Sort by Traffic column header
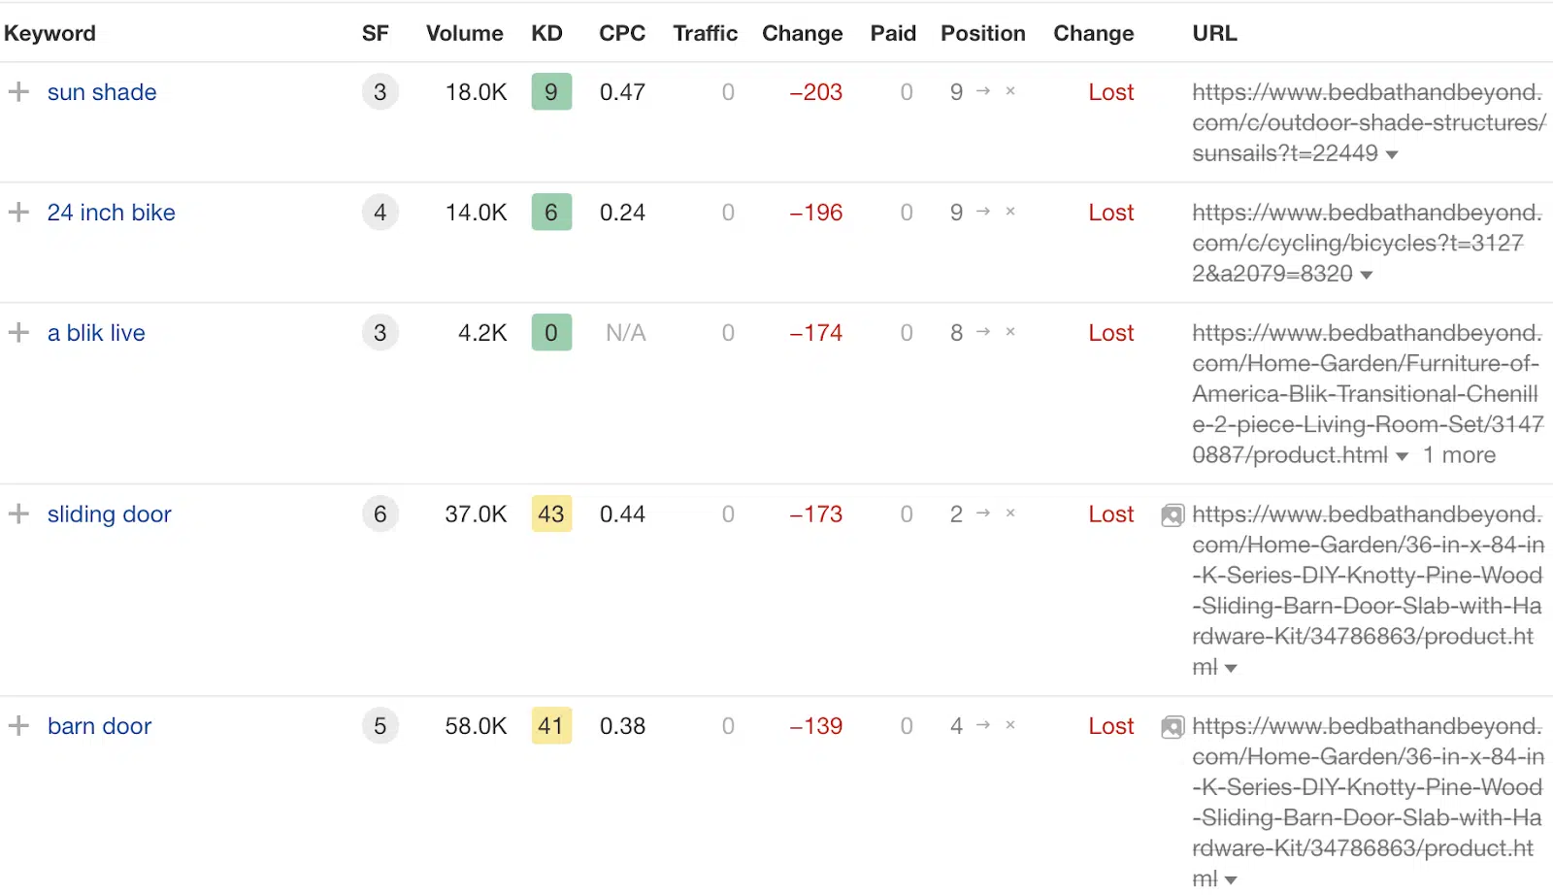Viewport: 1553px width, 895px height. [705, 33]
